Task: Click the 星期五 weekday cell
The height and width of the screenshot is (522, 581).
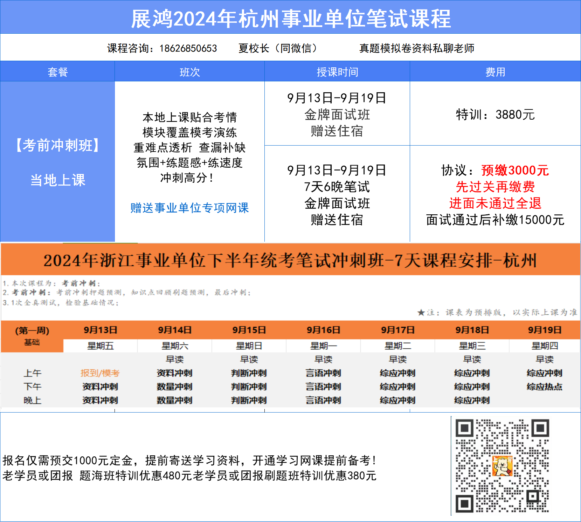Action: [x=100, y=346]
